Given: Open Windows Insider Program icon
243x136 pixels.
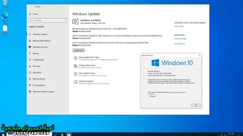Looking at the screenshot, I should [30, 92].
